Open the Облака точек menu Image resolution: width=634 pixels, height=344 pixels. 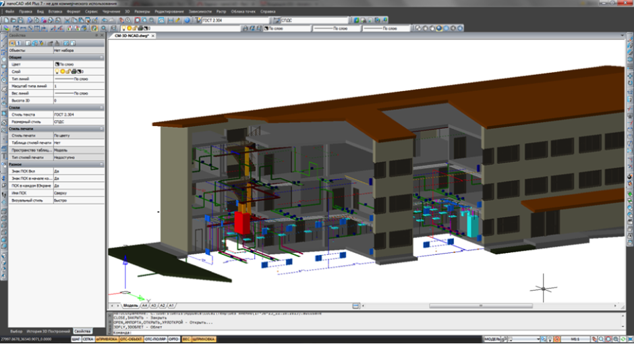coord(242,12)
